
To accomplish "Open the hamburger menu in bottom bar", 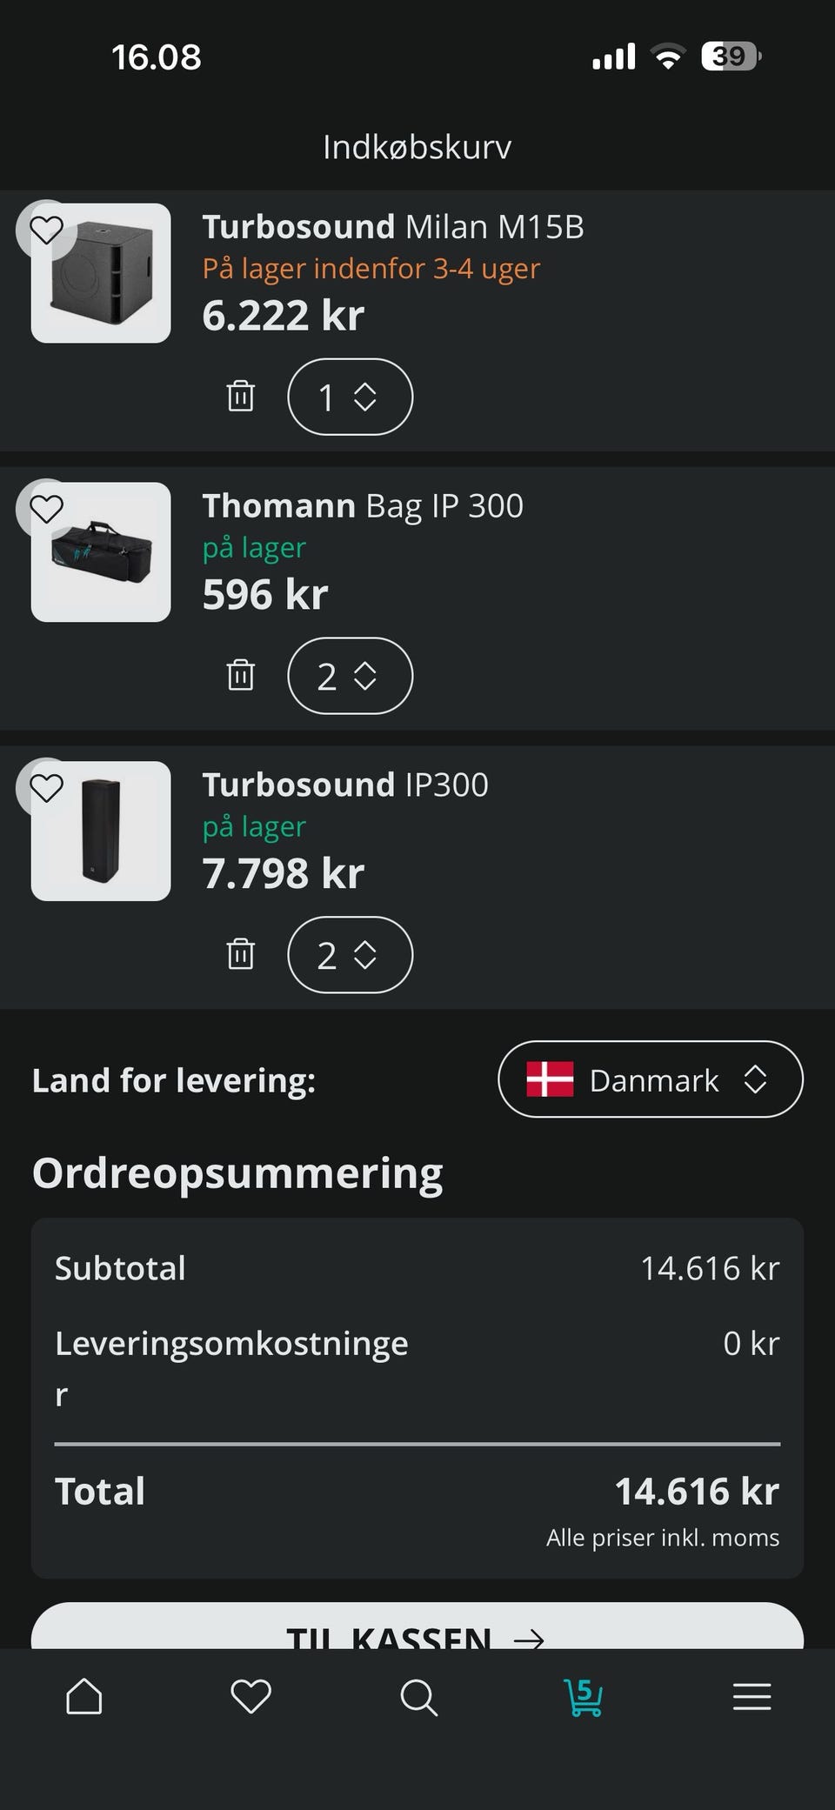I will (x=752, y=1696).
